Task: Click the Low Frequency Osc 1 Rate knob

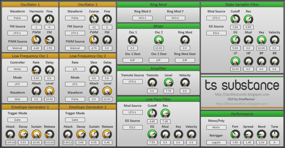Action: click(x=36, y=70)
